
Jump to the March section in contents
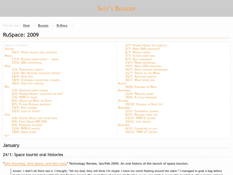(9, 56)
